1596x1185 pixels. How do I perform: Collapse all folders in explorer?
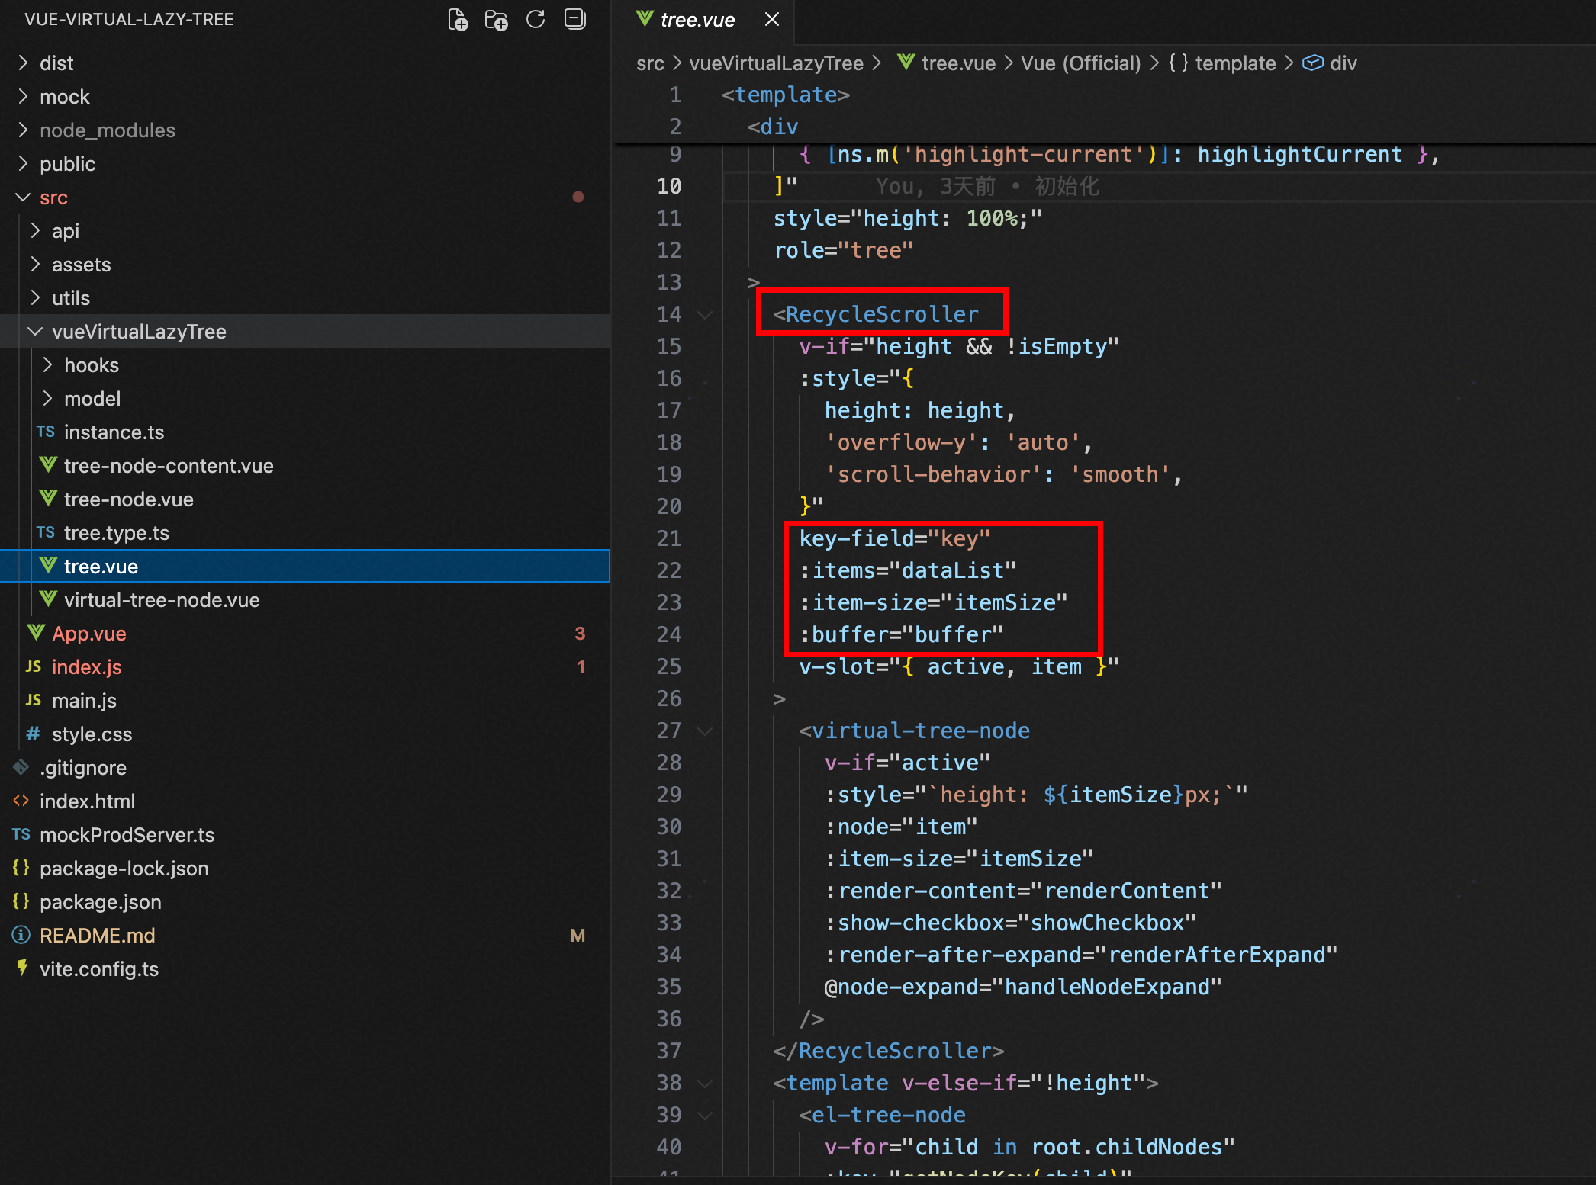pyautogui.click(x=574, y=20)
